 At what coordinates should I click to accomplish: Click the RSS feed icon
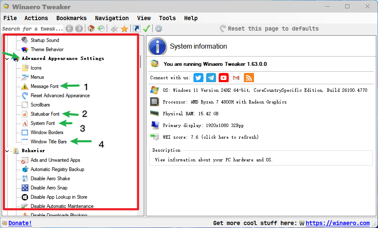pyautogui.click(x=249, y=78)
